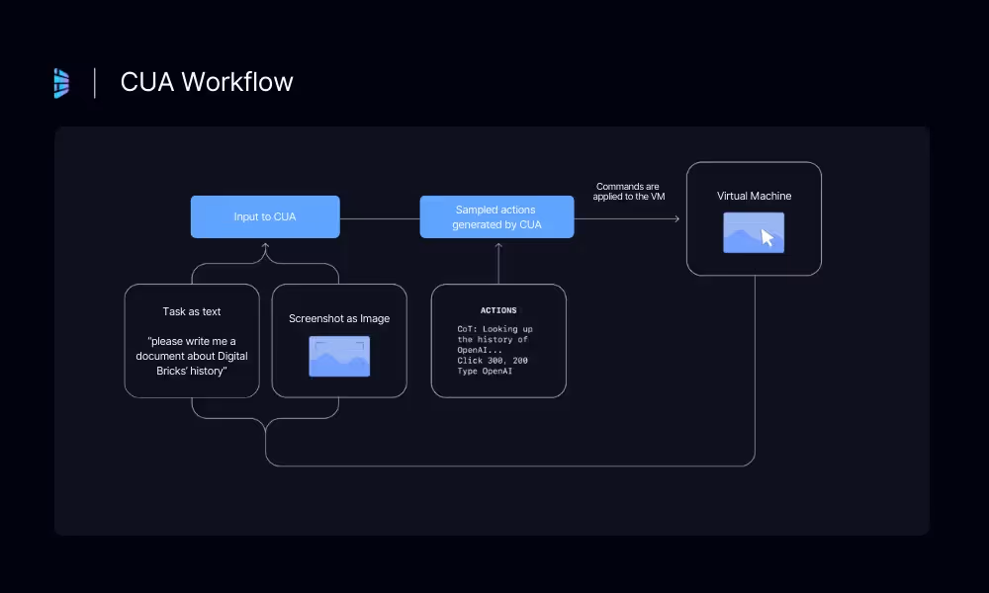This screenshot has width=989, height=593.
Task: Click the 'CoT: Looking up the history of OpenAI...' text
Action: [495, 340]
